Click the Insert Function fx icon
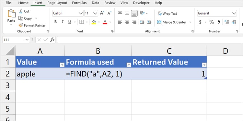 pos(52,40)
